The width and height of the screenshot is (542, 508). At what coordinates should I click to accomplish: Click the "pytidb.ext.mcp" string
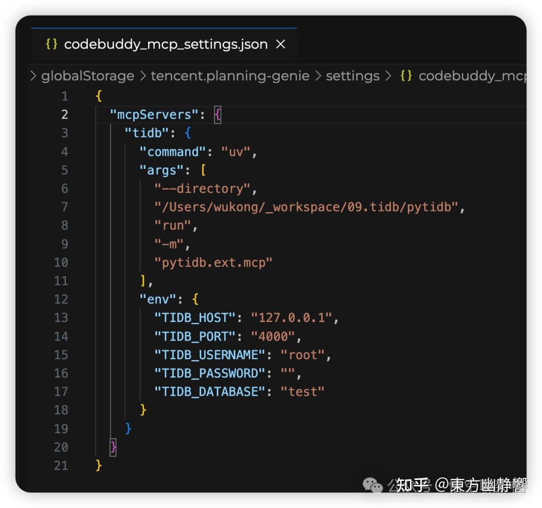coord(213,262)
